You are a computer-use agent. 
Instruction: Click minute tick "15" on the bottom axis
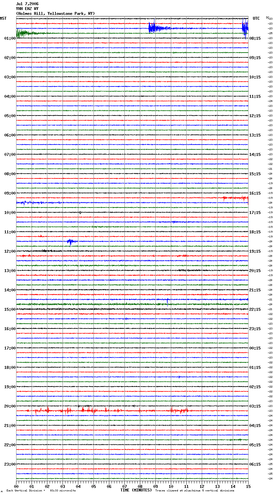(x=248, y=486)
